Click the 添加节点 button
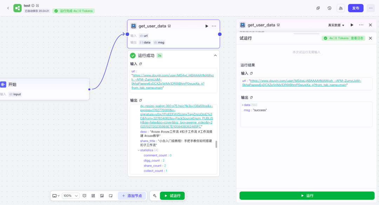Image resolution: width=379 pixels, height=205 pixels. (132, 196)
